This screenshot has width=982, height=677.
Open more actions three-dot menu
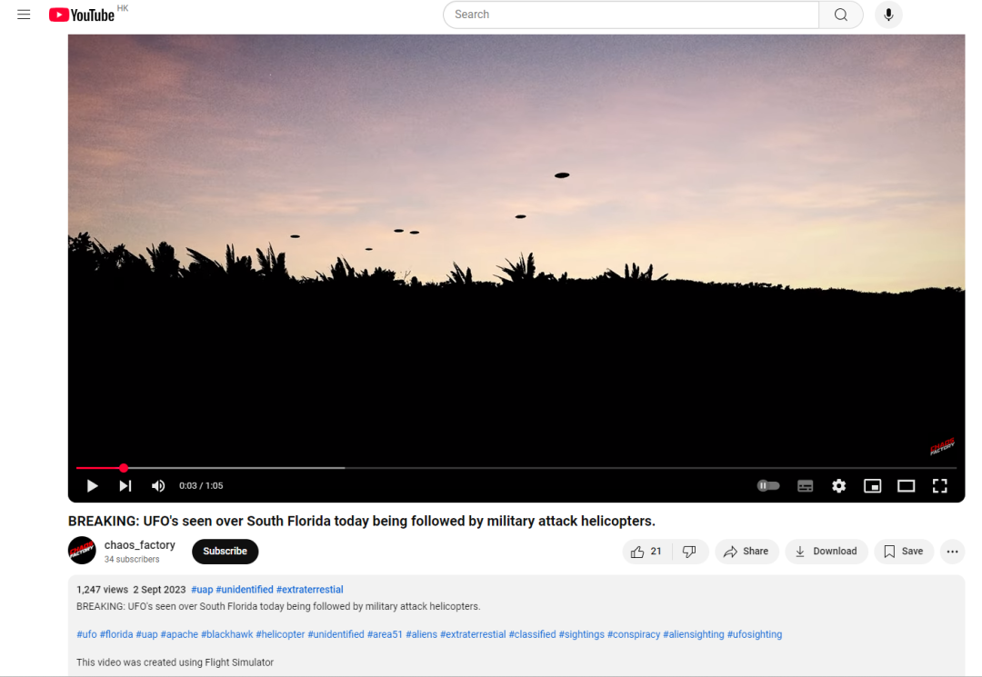pyautogui.click(x=952, y=552)
